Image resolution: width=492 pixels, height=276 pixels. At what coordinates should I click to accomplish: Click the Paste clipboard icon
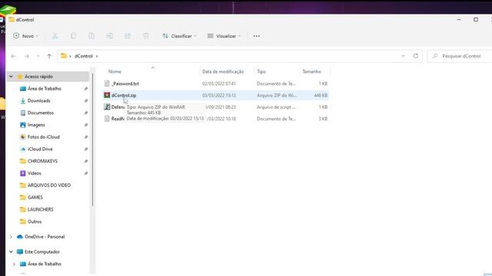[91, 36]
